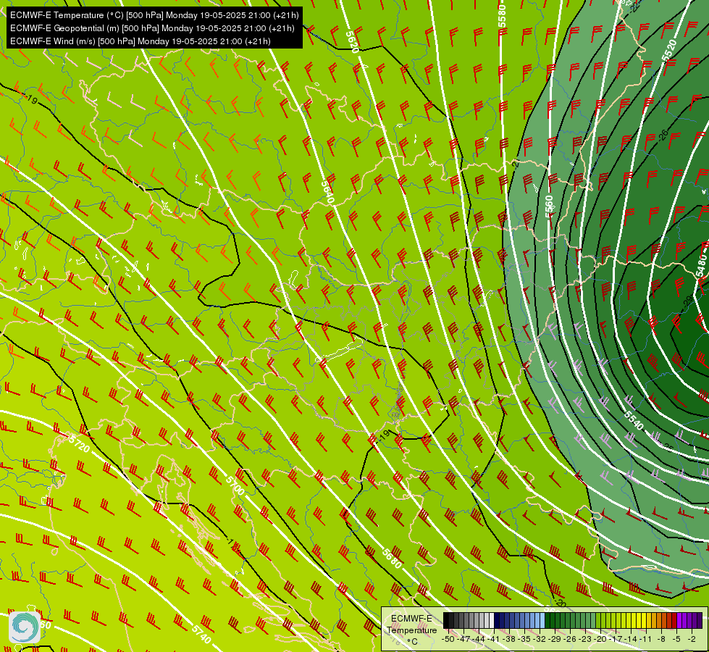Click the 5640 geopotential contour label
The height and width of the screenshot is (652, 709).
327,192
